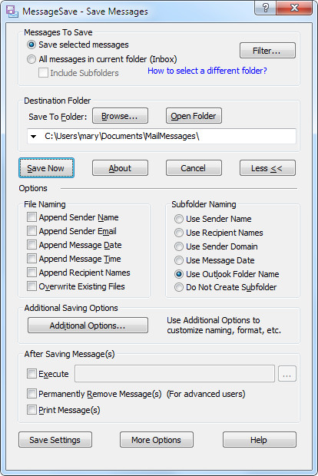Image resolution: width=318 pixels, height=476 pixels.
Task: Click the 'Use Additional Options to customize' text
Action: point(224,325)
